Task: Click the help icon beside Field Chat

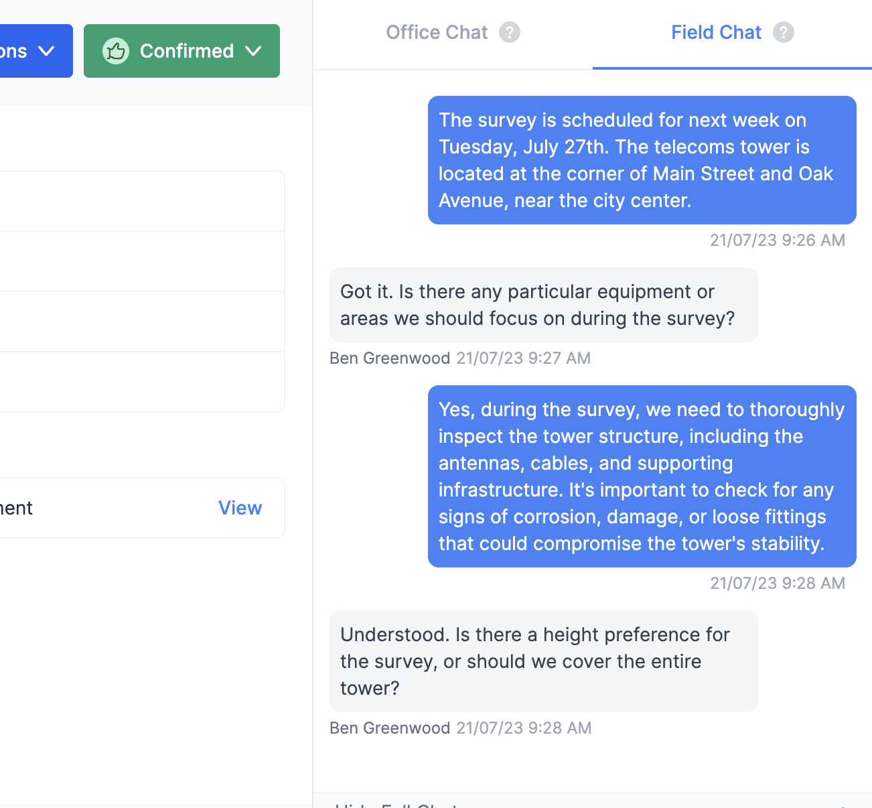Action: pos(784,32)
